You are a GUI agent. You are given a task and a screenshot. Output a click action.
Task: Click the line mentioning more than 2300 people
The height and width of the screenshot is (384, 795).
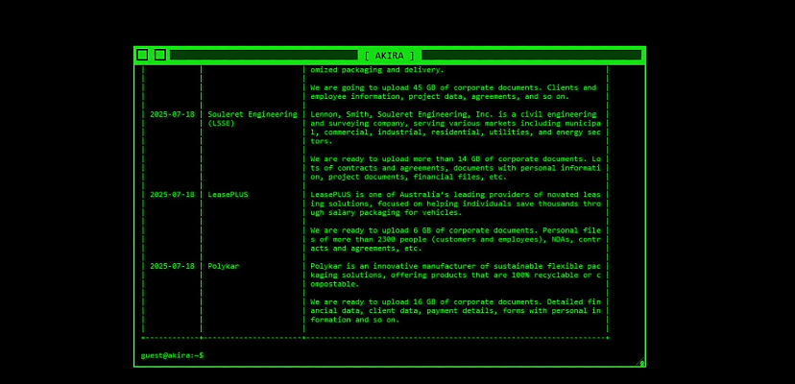(455, 239)
